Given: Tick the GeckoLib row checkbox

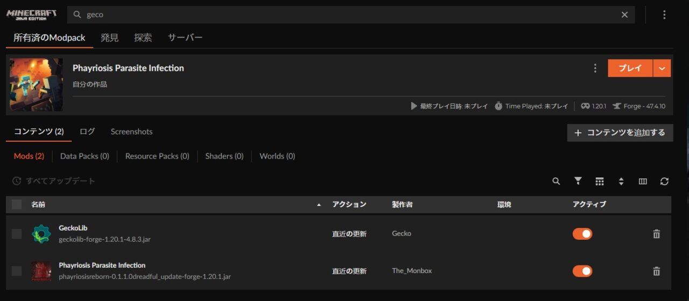Looking at the screenshot, I should tap(17, 234).
